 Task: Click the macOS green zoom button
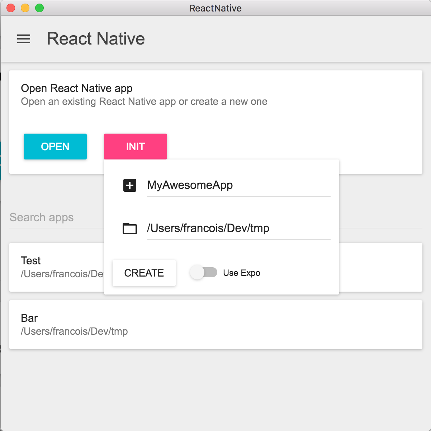(39, 8)
